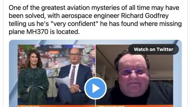Play the embedded MH370 interview video
Image resolution: width=191 pixels, height=107 pixels.
coord(95,88)
